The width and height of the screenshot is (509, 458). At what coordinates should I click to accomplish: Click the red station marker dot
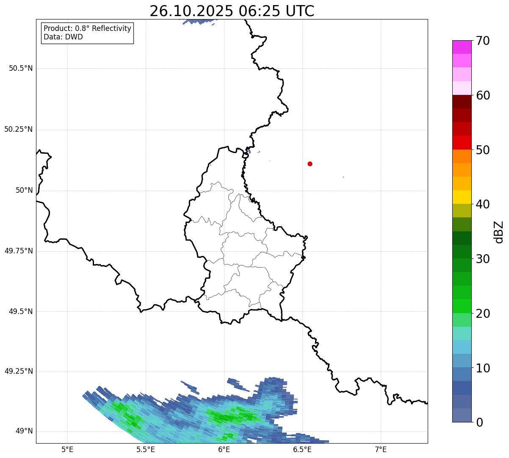click(x=310, y=164)
